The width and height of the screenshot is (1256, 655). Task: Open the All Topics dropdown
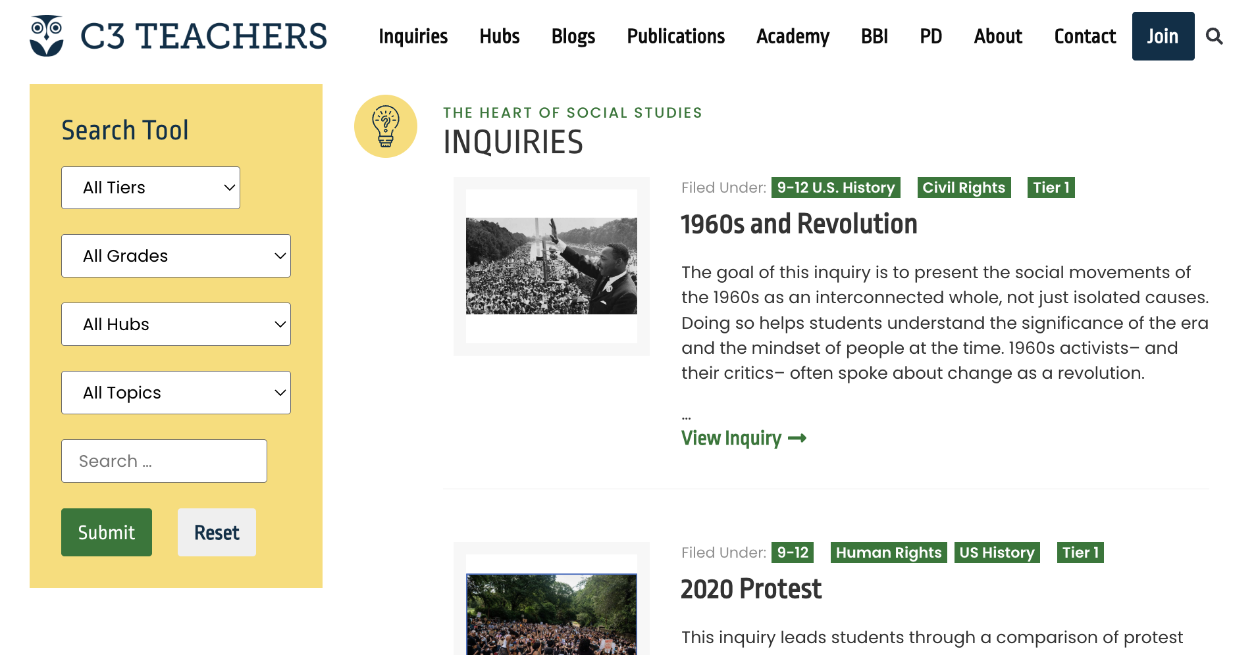(x=176, y=393)
